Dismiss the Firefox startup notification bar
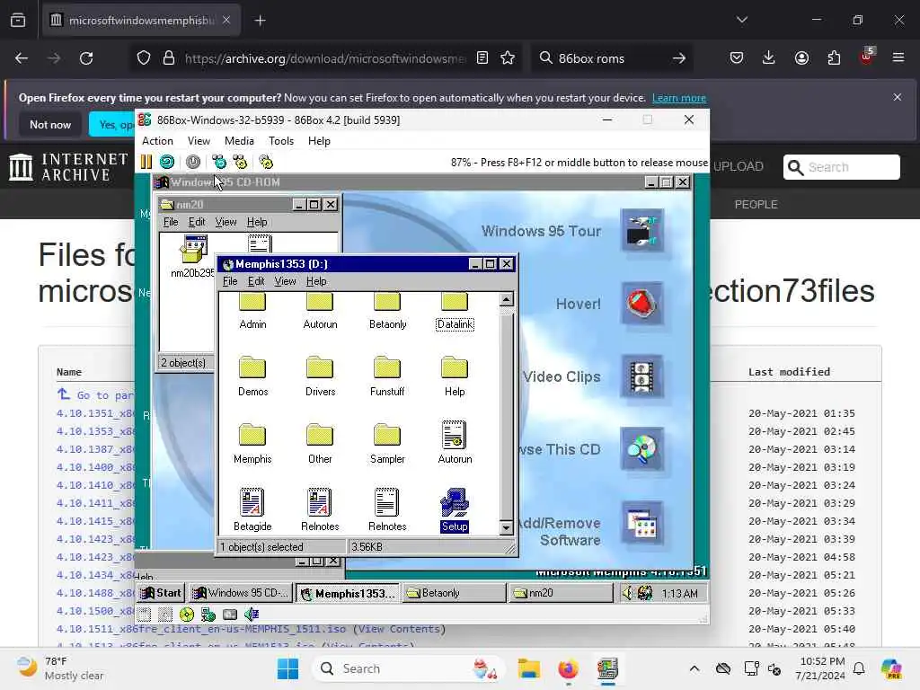The image size is (920, 690). (x=898, y=97)
